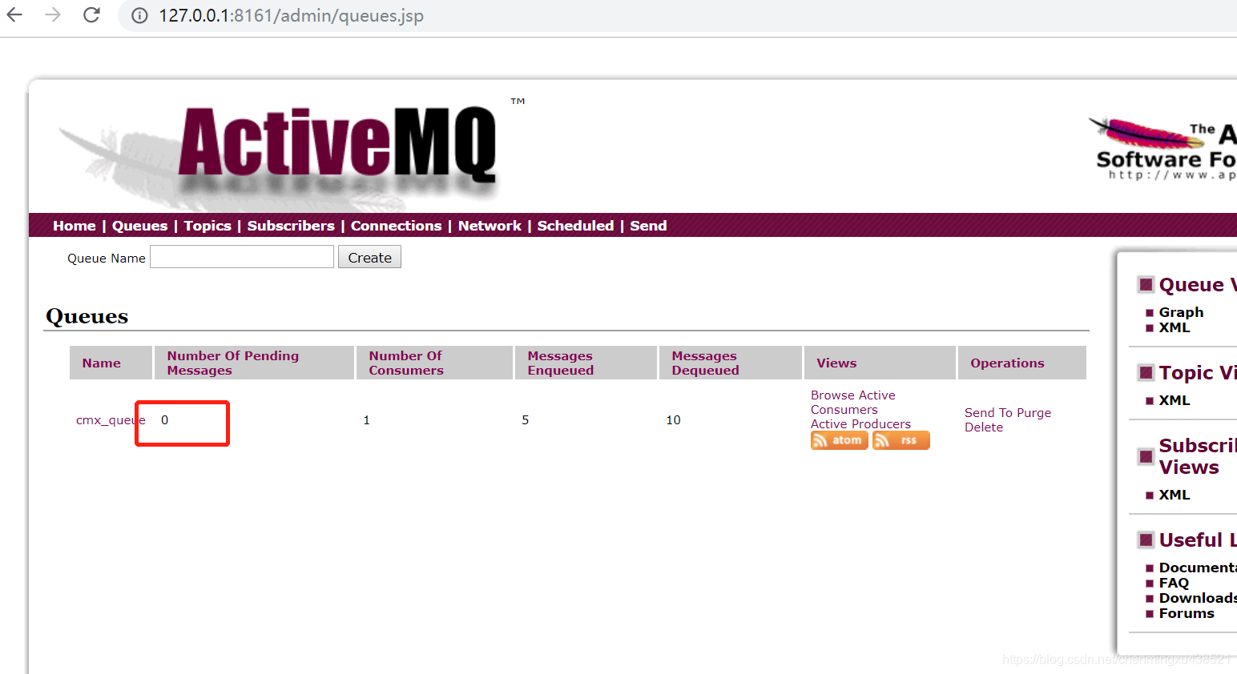Viewport: 1237px width, 674px height.
Task: Click Active Consumers link
Action: [x=853, y=403]
